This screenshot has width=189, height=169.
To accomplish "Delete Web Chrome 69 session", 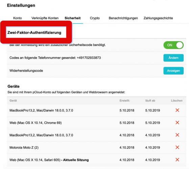I will point(177,122).
